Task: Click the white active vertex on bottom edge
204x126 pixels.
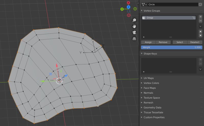Action: 98,106
